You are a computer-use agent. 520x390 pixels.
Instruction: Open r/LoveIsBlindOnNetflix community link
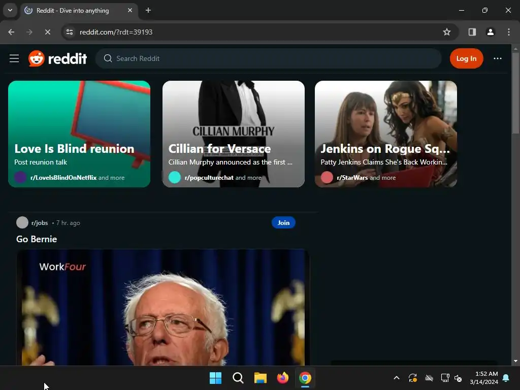coord(63,178)
